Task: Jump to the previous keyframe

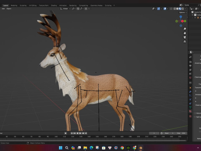Action: click(75, 133)
